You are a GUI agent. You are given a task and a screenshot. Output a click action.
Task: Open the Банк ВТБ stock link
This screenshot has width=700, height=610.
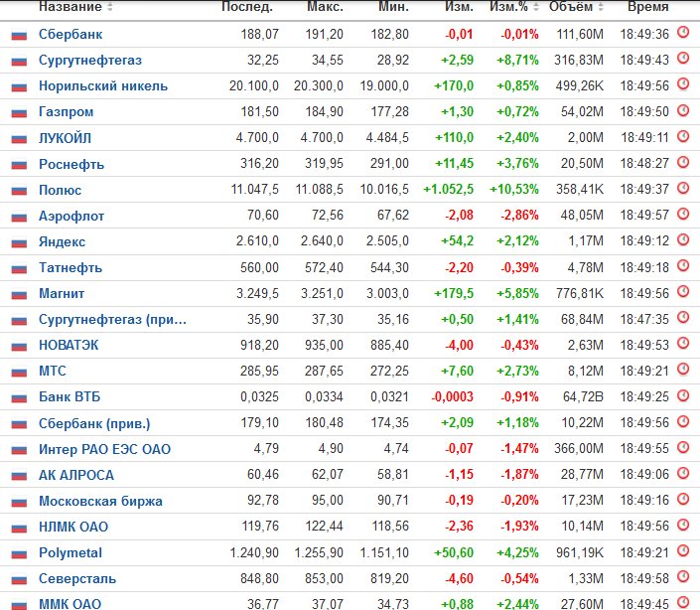(70, 397)
